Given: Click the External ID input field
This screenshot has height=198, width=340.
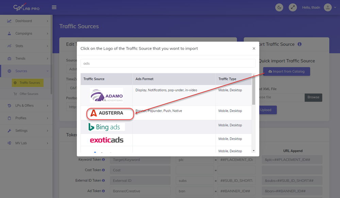Looking at the screenshot, I should 140,180.
